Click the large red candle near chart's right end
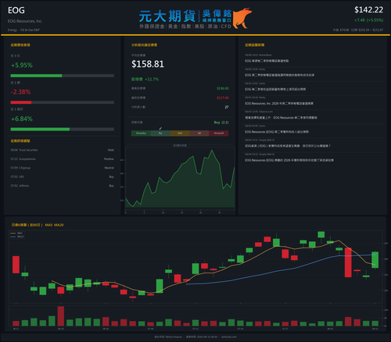 [x=348, y=262]
